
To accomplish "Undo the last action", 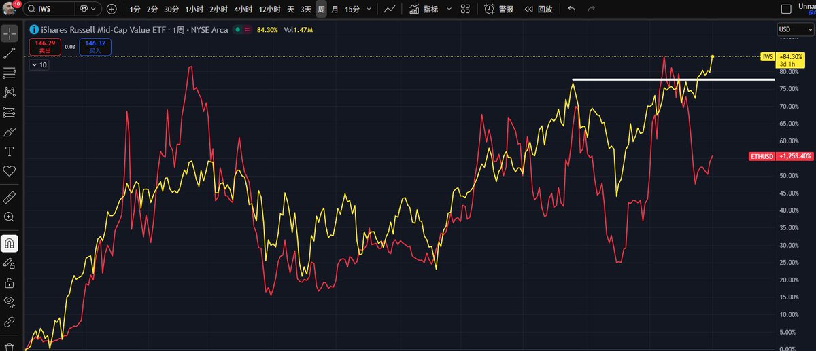I will click(x=571, y=9).
